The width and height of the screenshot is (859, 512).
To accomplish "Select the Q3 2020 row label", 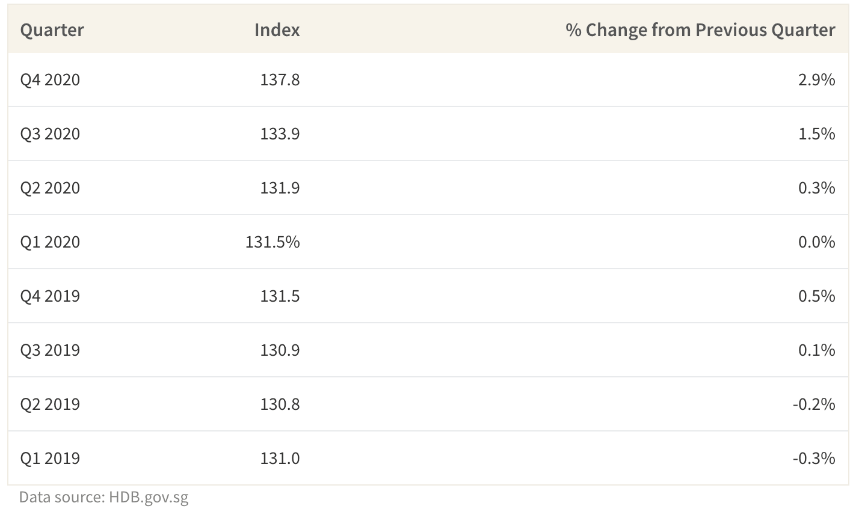I will (x=50, y=134).
